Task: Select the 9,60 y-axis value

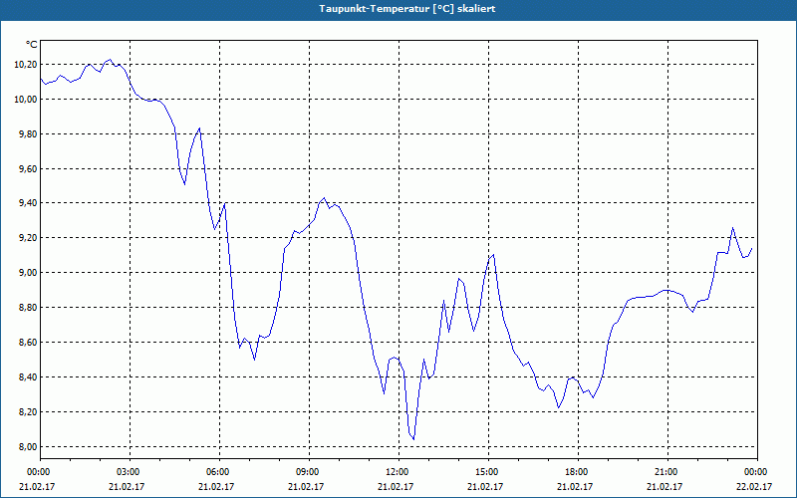Action: click(30, 168)
